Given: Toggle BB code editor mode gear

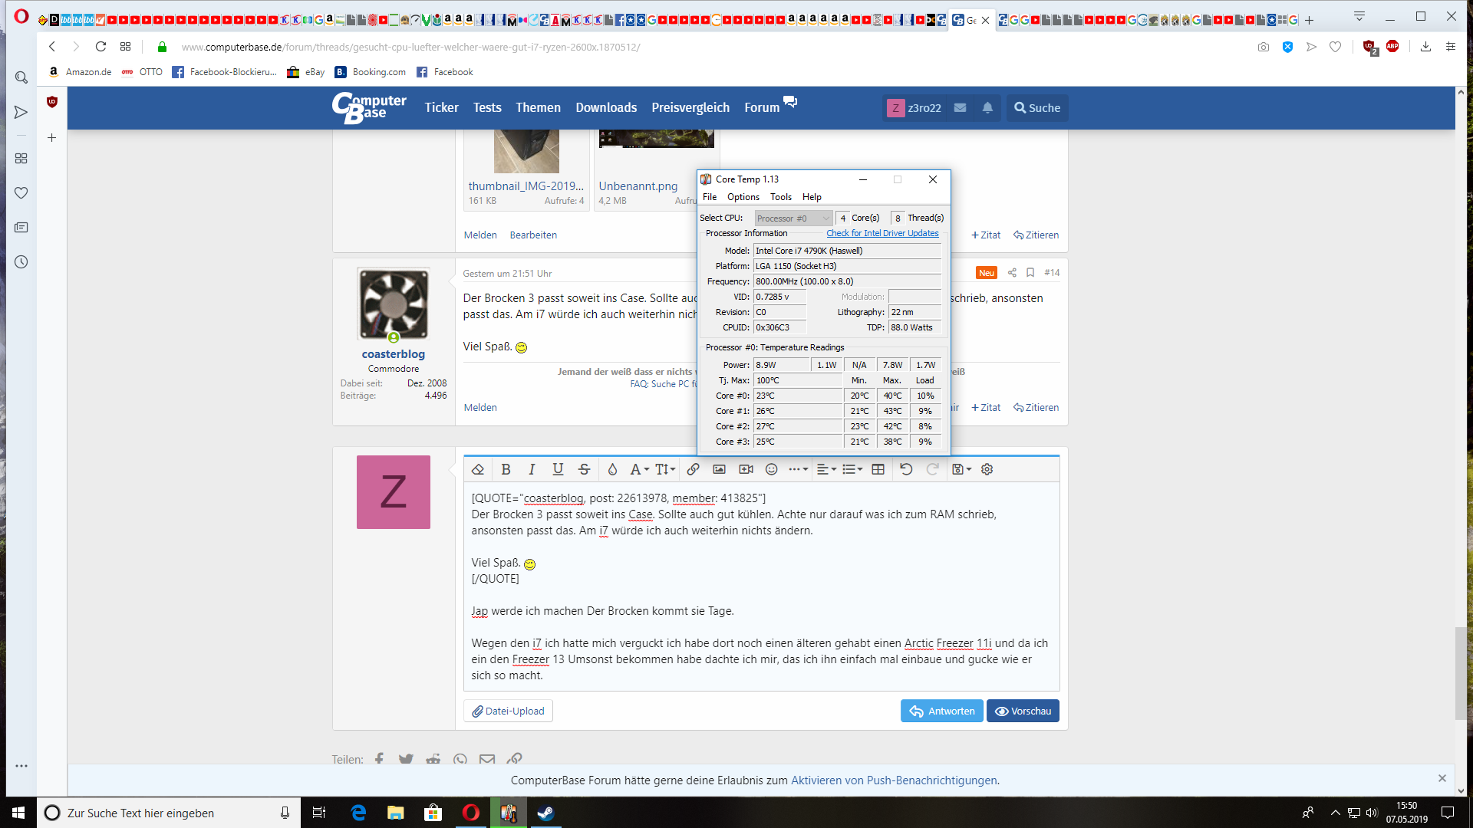Looking at the screenshot, I should (987, 469).
